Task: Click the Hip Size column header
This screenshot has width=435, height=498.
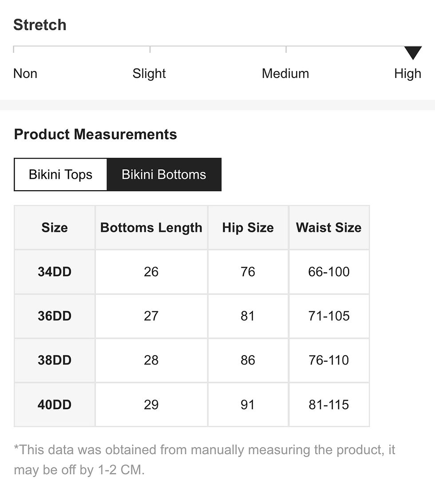Action: [x=248, y=227]
